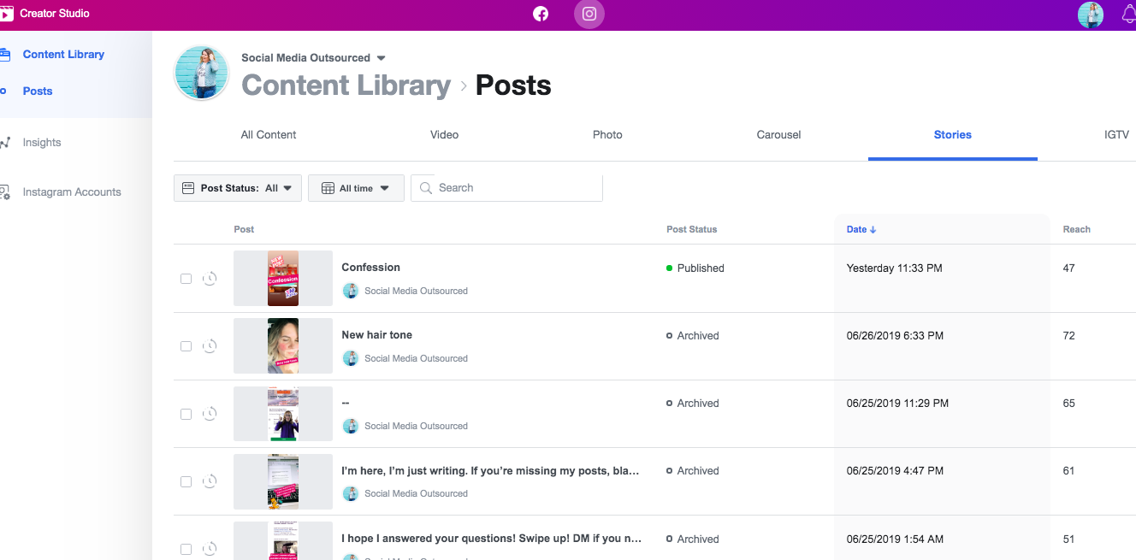
Task: Switch to the All Content tab
Action: click(x=269, y=135)
